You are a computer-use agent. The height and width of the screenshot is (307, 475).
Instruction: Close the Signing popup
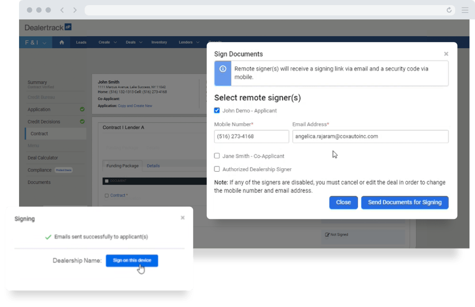(183, 217)
